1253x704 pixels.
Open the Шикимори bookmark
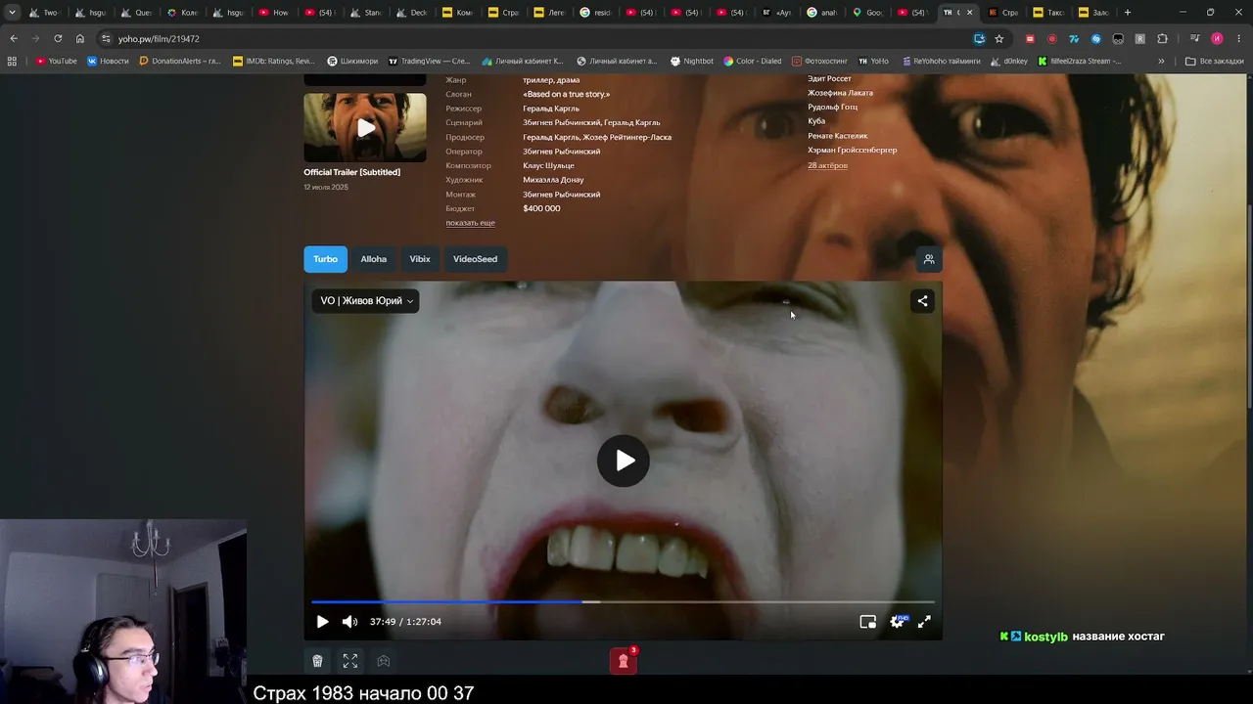[x=352, y=61]
